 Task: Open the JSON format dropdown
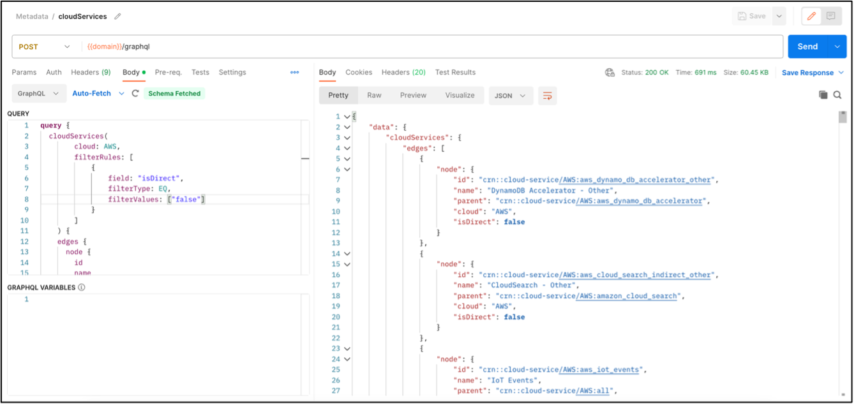click(x=511, y=95)
